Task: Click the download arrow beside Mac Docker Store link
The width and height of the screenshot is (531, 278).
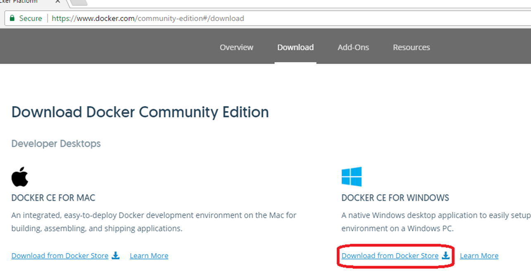Action: [116, 256]
